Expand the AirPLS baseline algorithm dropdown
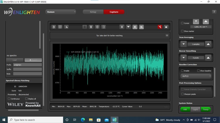Screen dimensions: 220x123 point(196,76)
